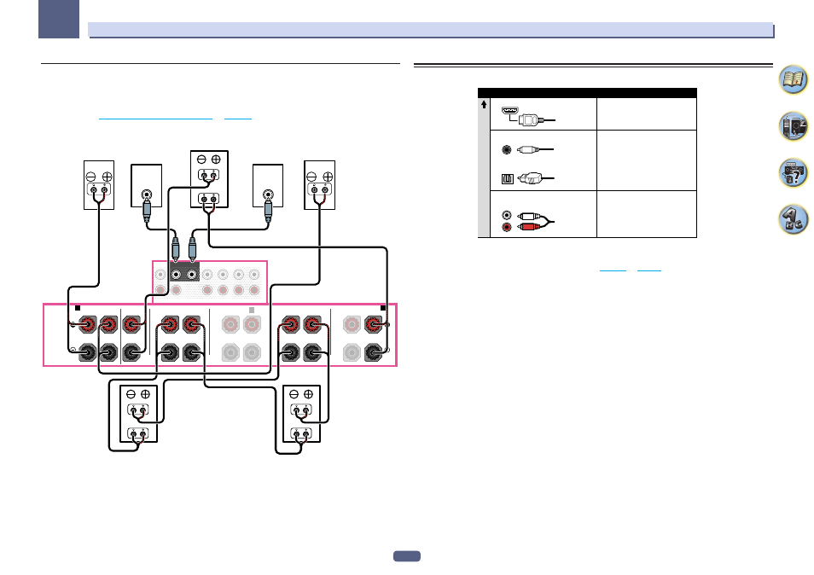Screen dimensions: 814x575
Task: Open the receiver question-mark help icon
Action: (x=793, y=173)
